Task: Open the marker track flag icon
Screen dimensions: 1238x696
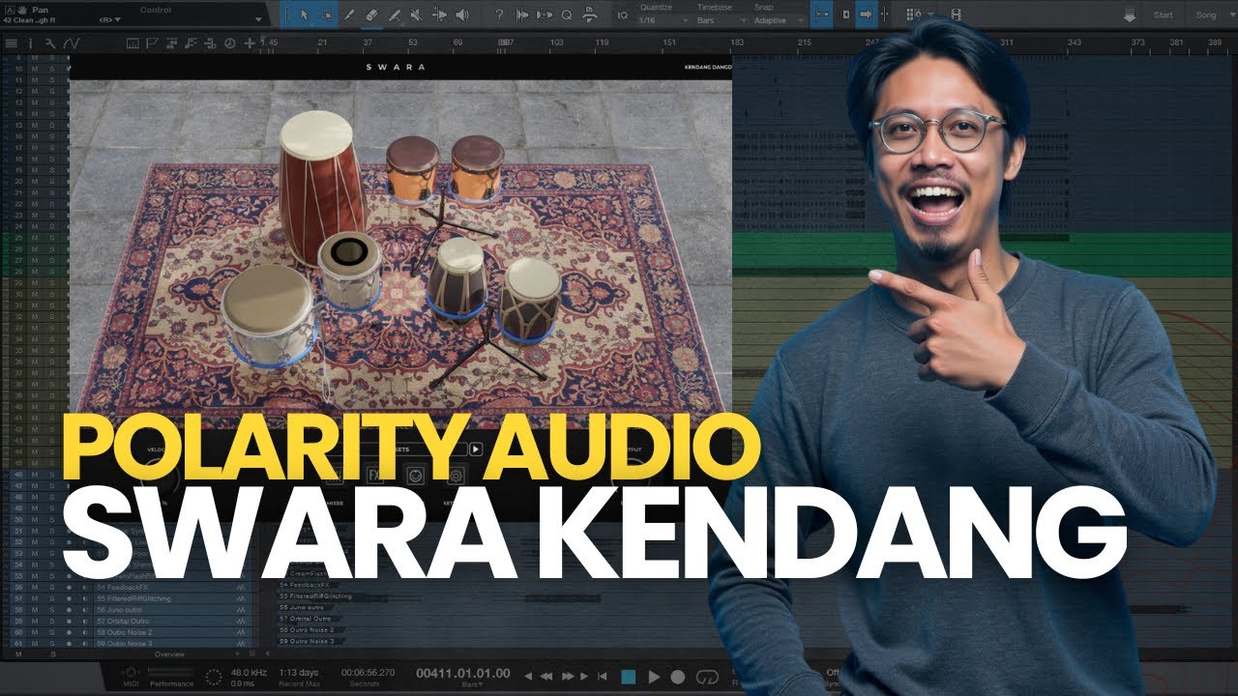Action: click(153, 43)
